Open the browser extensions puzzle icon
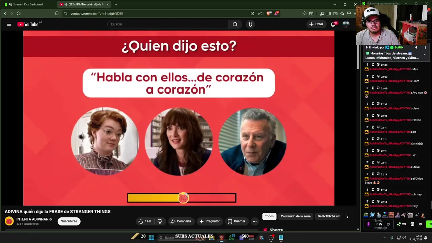The height and width of the screenshot is (243, 432). click(304, 13)
